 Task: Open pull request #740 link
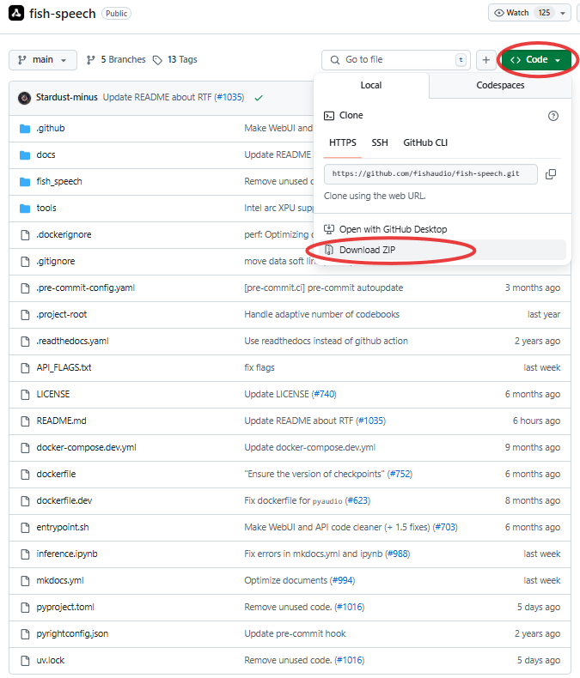pyautogui.click(x=325, y=394)
